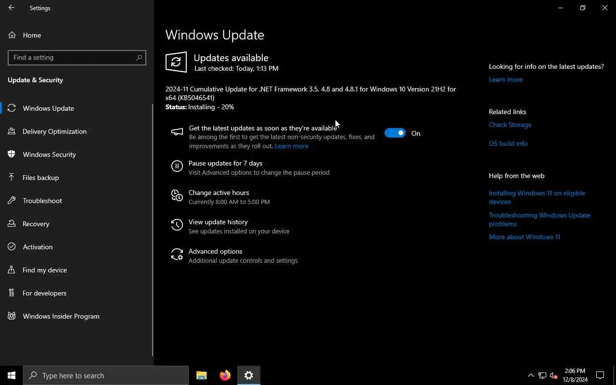Image resolution: width=616 pixels, height=385 pixels.
Task: Click the Recovery person icon
Action: [12, 224]
